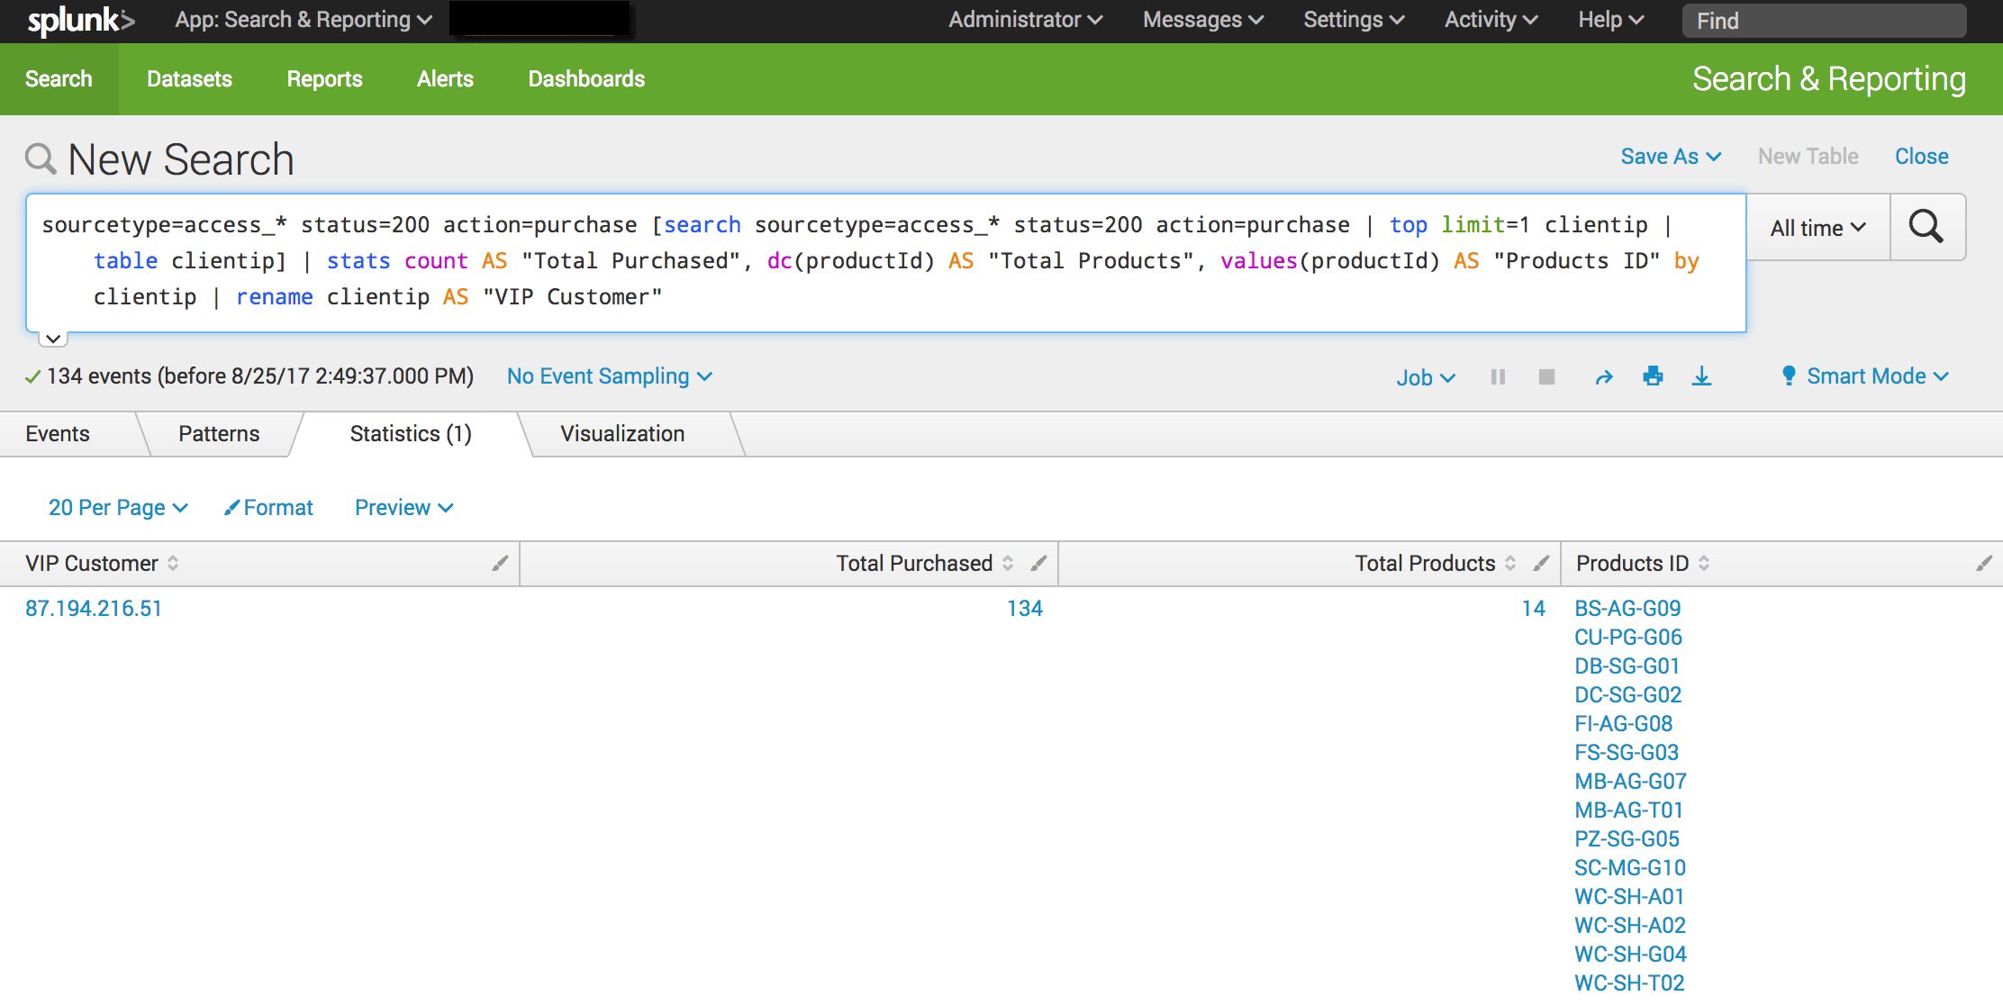Open Format options

tap(268, 508)
